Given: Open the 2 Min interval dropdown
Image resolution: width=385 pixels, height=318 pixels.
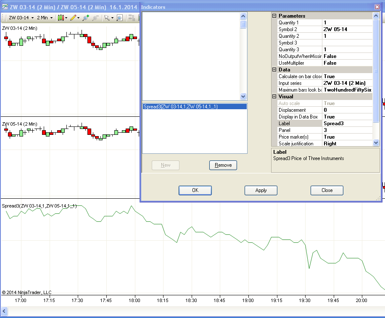Looking at the screenshot, I should 45,18.
